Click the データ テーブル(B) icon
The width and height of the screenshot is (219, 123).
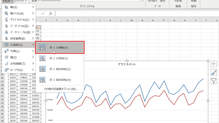7,32
